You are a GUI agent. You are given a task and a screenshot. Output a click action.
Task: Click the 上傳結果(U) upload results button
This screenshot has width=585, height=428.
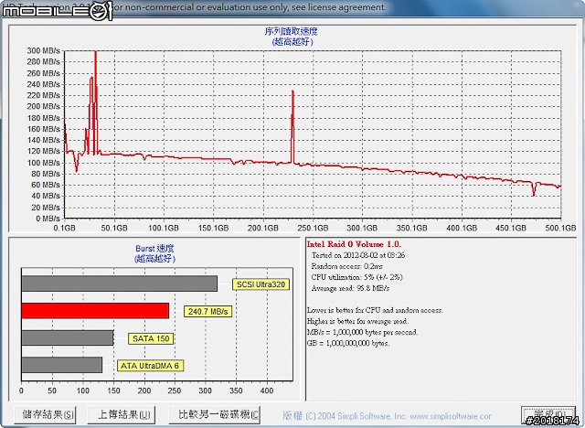122,414
